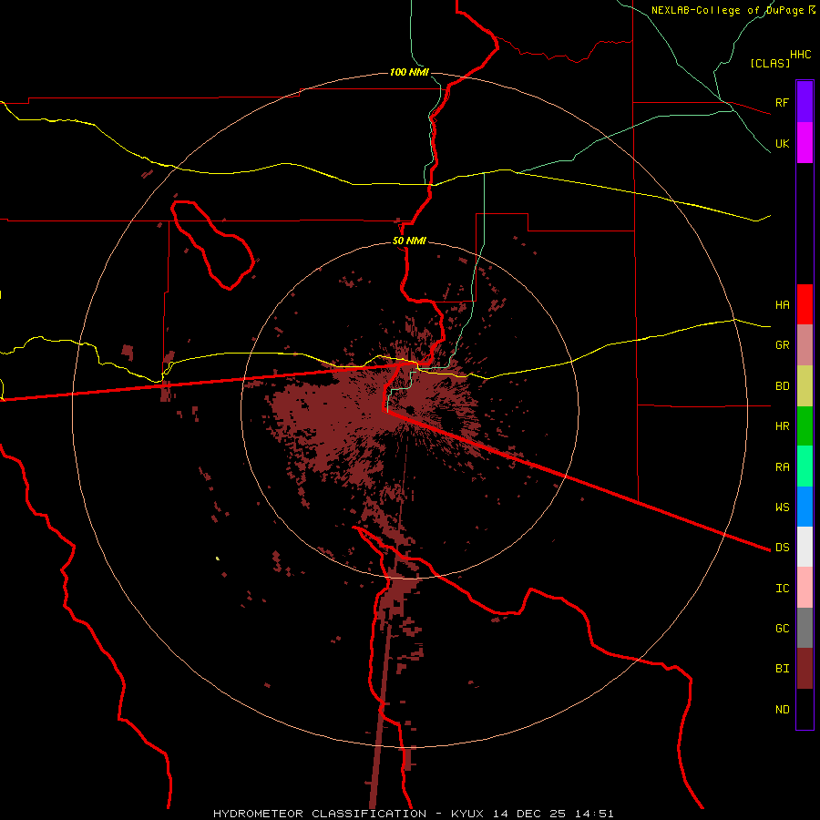Click the RA legend label
The image size is (820, 820).
(x=782, y=467)
